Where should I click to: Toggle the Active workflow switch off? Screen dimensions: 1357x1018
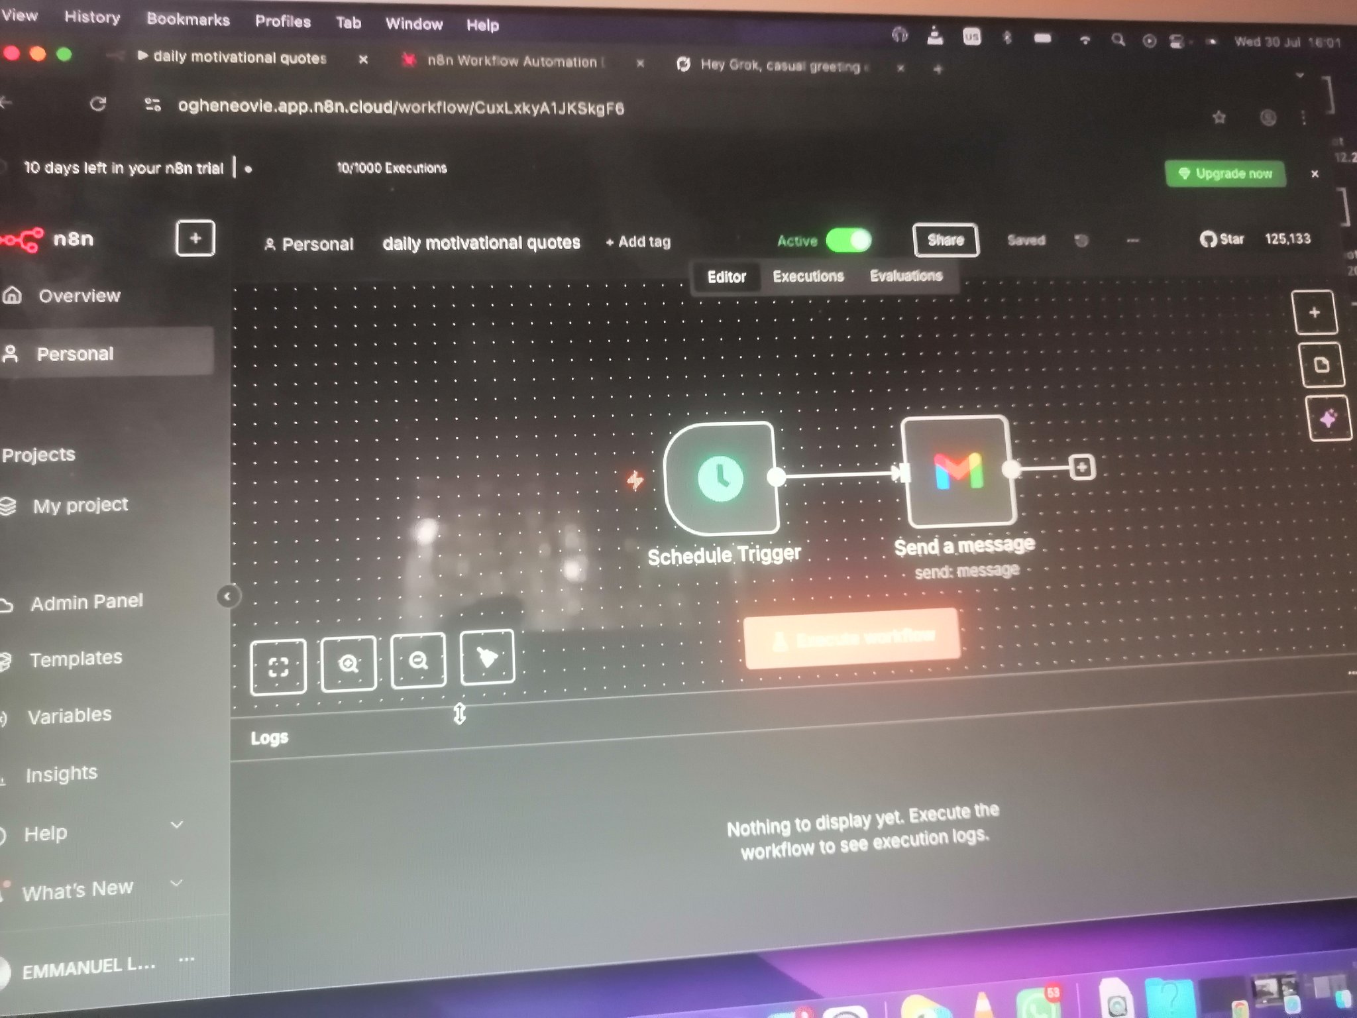tap(849, 240)
